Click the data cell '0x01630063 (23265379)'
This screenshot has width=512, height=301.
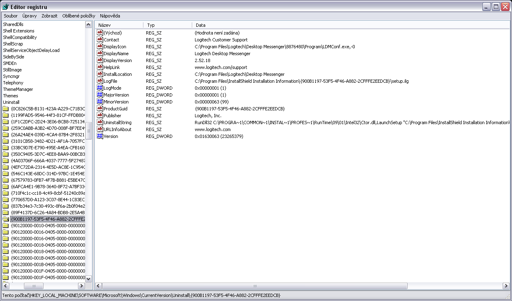219,136
